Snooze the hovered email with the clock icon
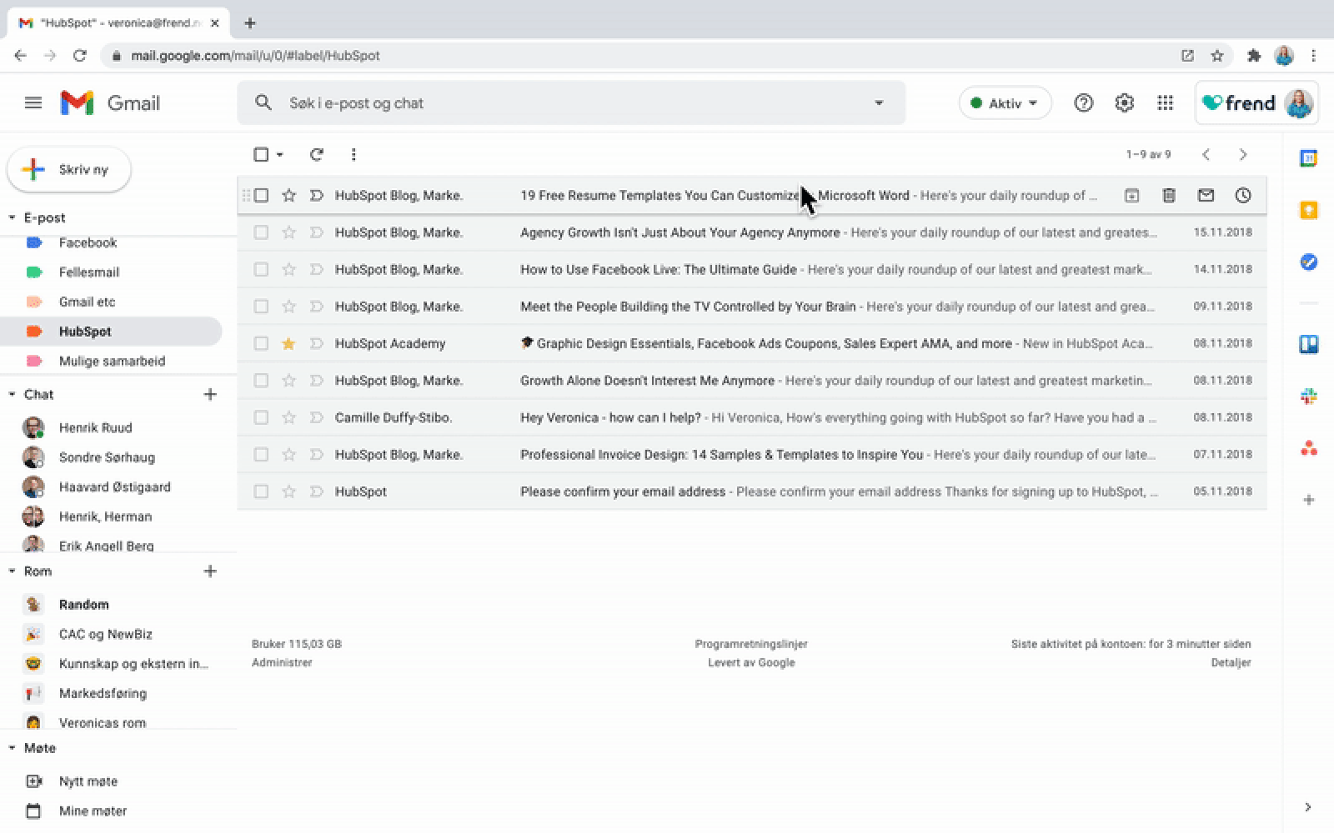Screen dimensions: 1334x833 pyautogui.click(x=1243, y=196)
